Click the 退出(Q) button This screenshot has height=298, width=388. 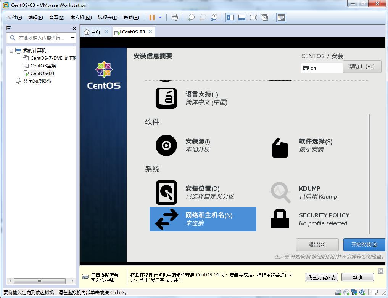point(317,245)
